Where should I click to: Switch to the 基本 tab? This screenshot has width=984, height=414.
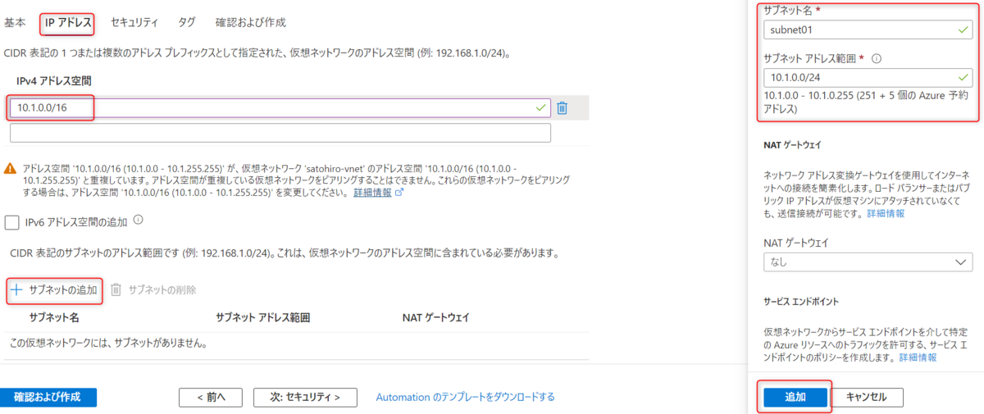coord(15,22)
